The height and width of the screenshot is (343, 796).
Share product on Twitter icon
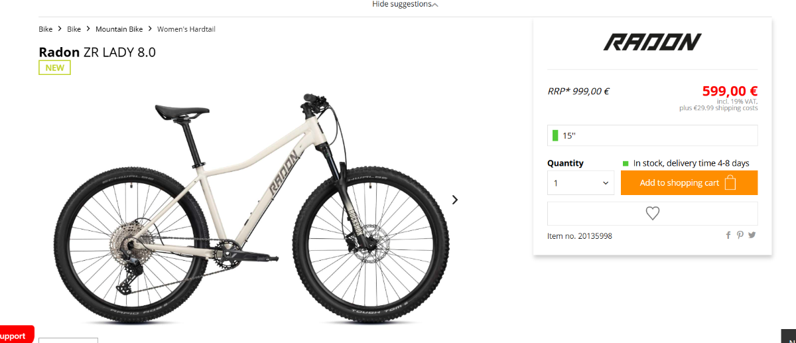click(752, 235)
